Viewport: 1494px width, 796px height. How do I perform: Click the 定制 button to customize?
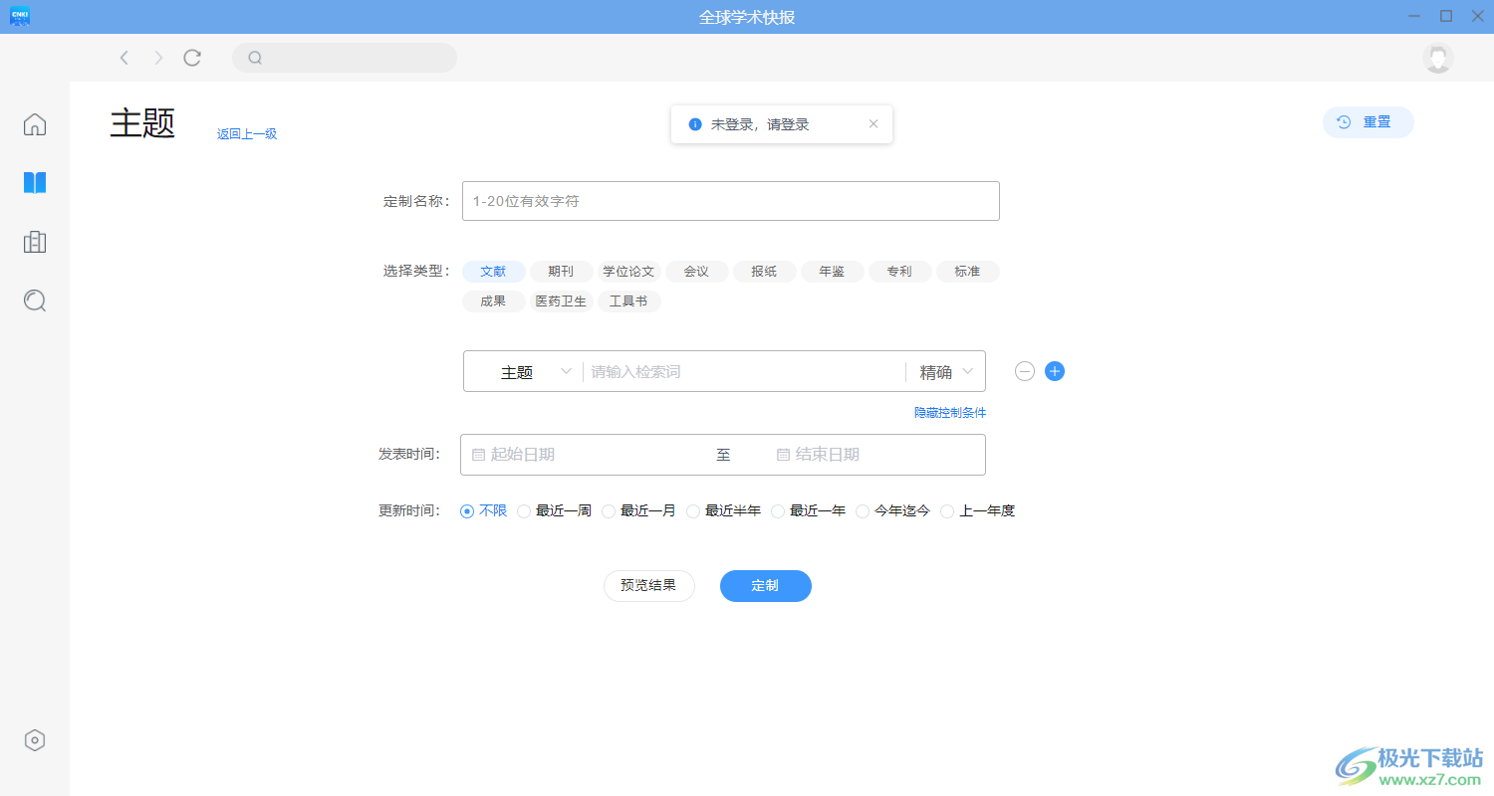tap(765, 586)
